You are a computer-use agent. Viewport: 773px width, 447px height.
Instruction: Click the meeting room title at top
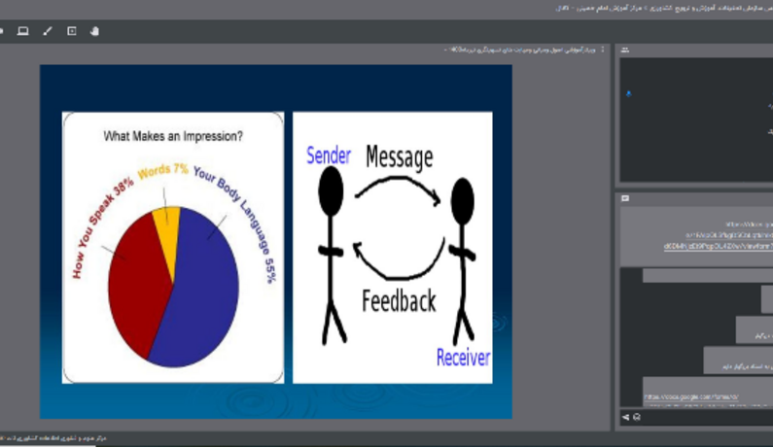[x=664, y=8]
